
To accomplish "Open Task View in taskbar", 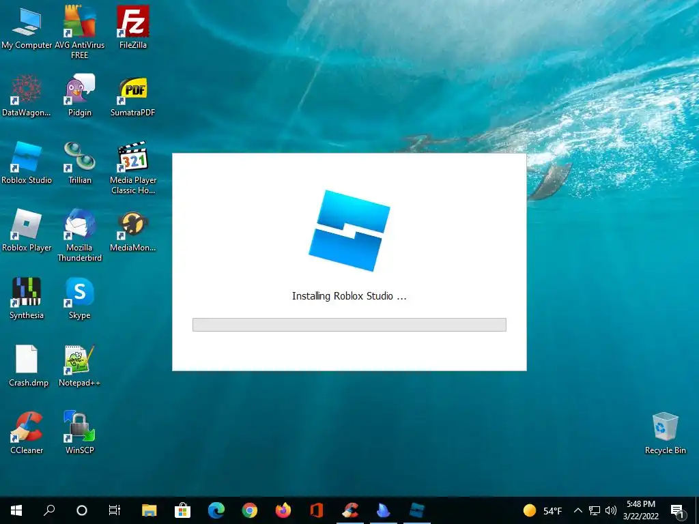I will click(115, 510).
